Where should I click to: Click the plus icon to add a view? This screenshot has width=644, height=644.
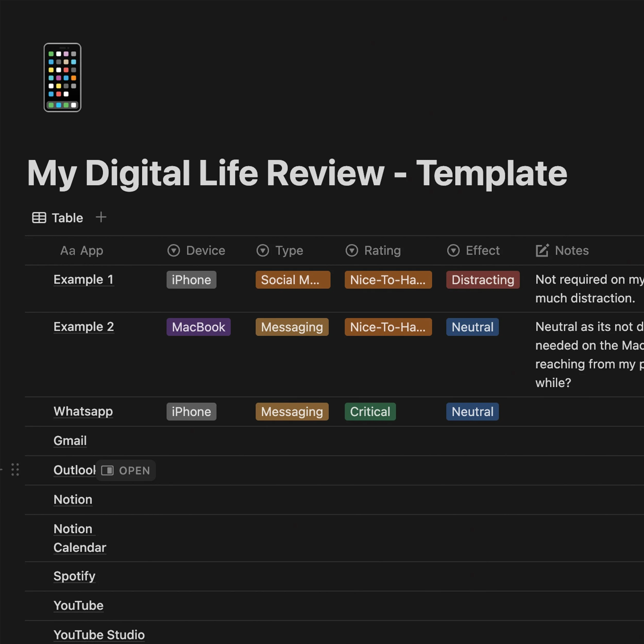click(x=101, y=217)
